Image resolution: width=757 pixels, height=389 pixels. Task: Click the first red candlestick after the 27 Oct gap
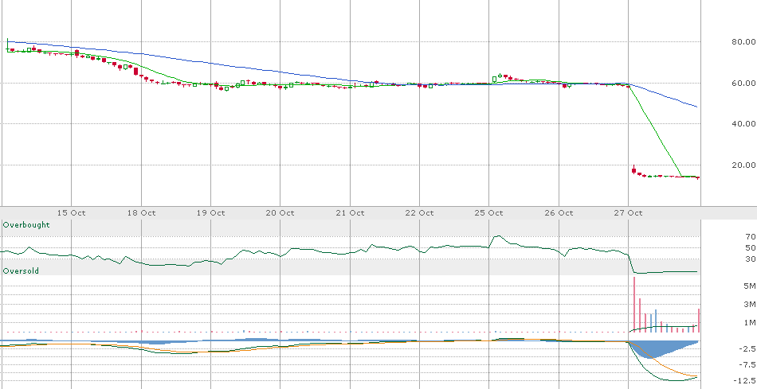(634, 169)
